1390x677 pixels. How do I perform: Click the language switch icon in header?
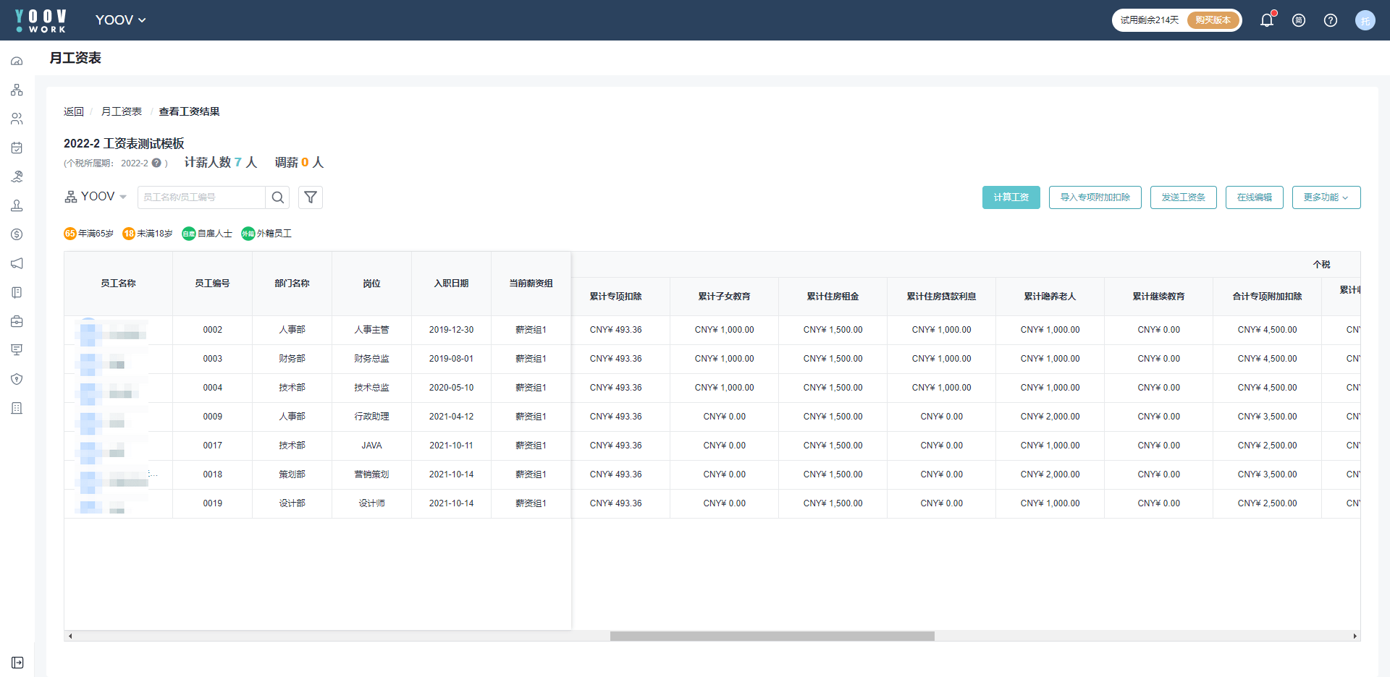pyautogui.click(x=1299, y=20)
